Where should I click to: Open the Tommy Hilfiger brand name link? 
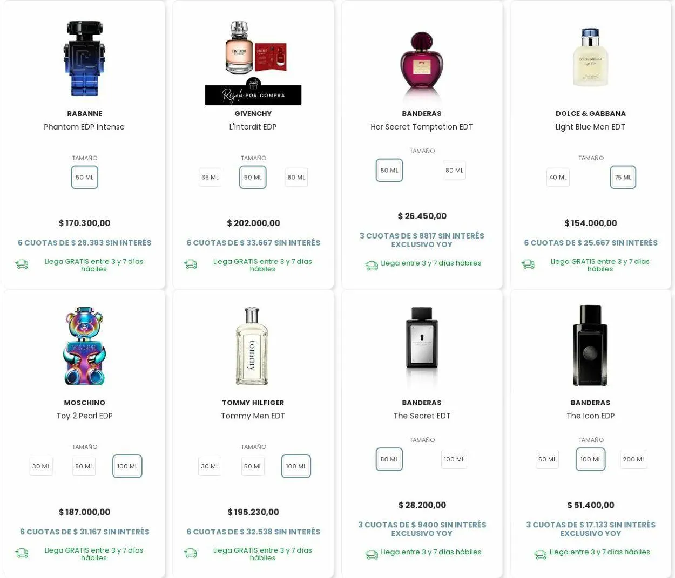(253, 403)
